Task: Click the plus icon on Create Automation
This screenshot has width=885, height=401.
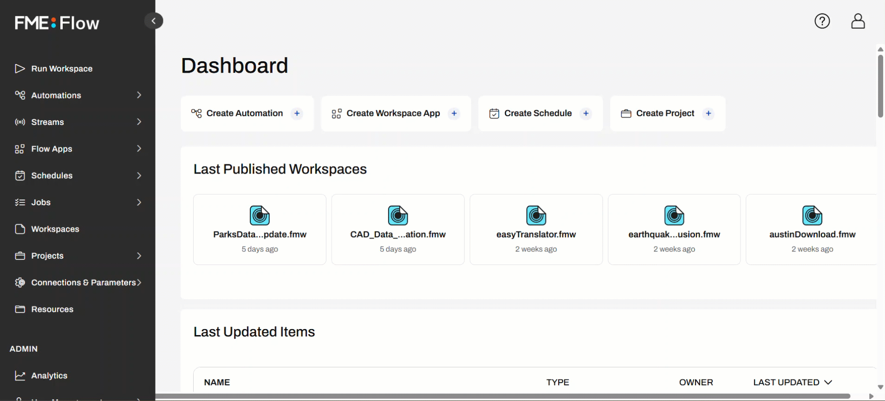Action: pyautogui.click(x=297, y=113)
